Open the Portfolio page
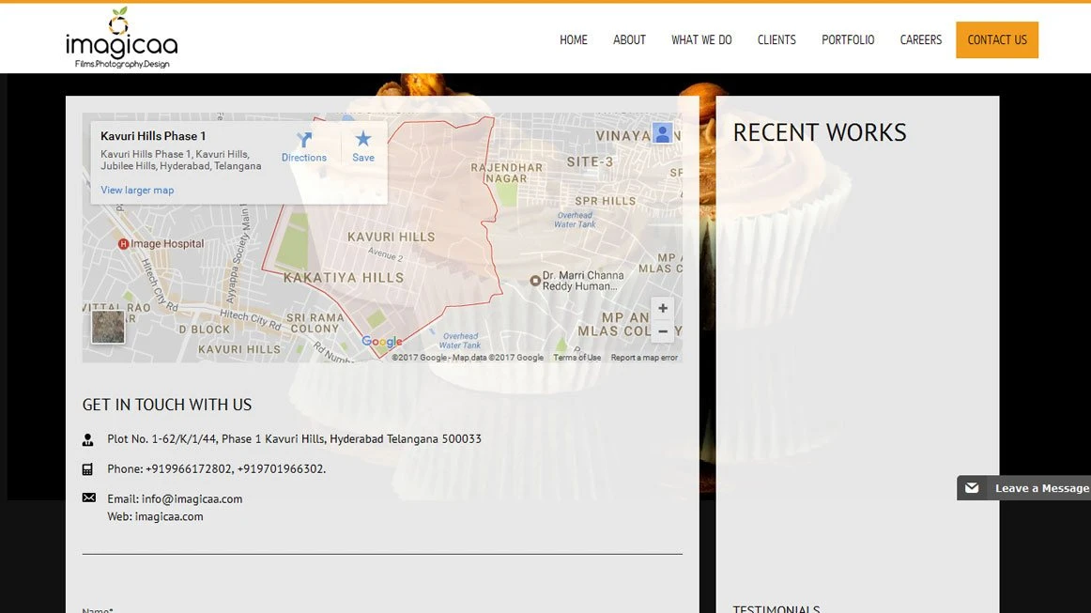 point(848,40)
